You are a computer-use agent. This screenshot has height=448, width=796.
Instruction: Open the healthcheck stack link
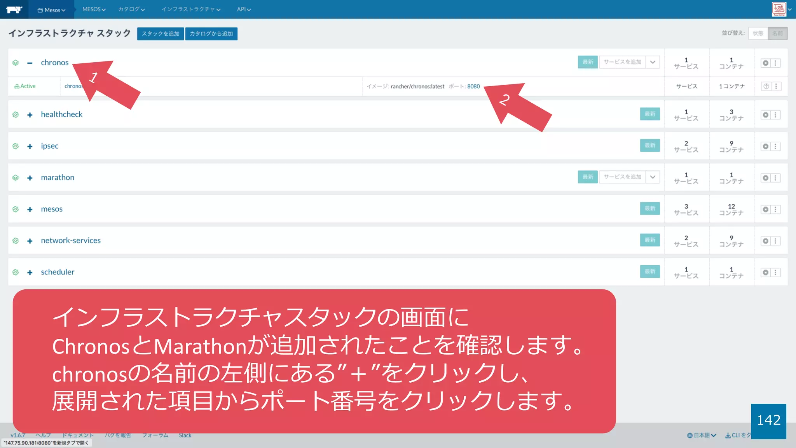click(x=62, y=114)
